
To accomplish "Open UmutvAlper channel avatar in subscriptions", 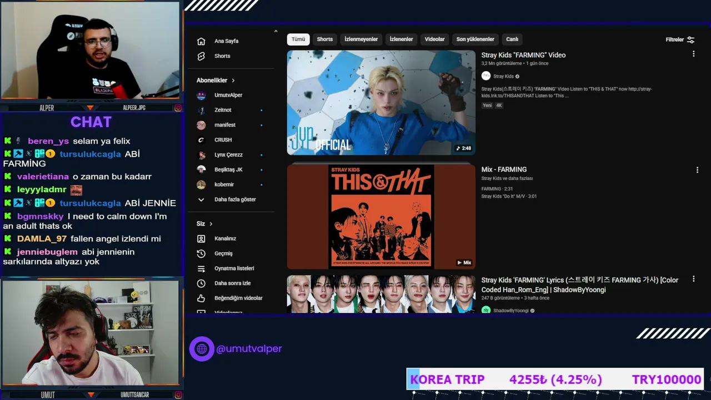I will coord(201,95).
